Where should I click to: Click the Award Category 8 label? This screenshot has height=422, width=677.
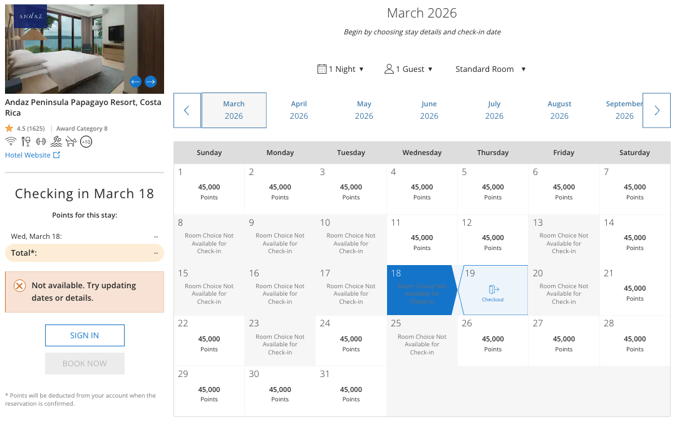click(x=82, y=128)
